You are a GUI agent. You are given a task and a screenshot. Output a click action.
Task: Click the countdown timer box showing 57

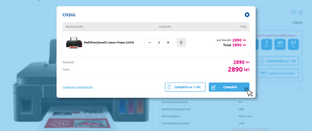(x=293, y=44)
